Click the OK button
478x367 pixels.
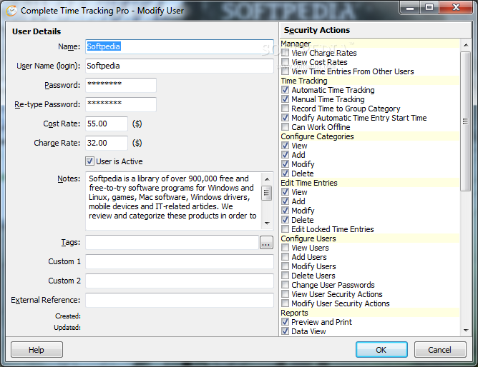click(x=381, y=350)
